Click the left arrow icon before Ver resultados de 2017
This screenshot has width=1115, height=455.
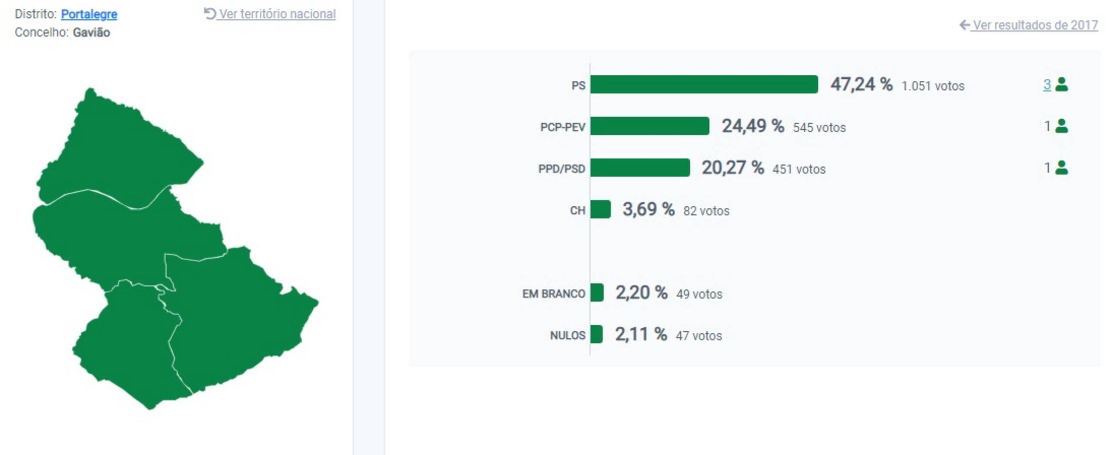964,25
